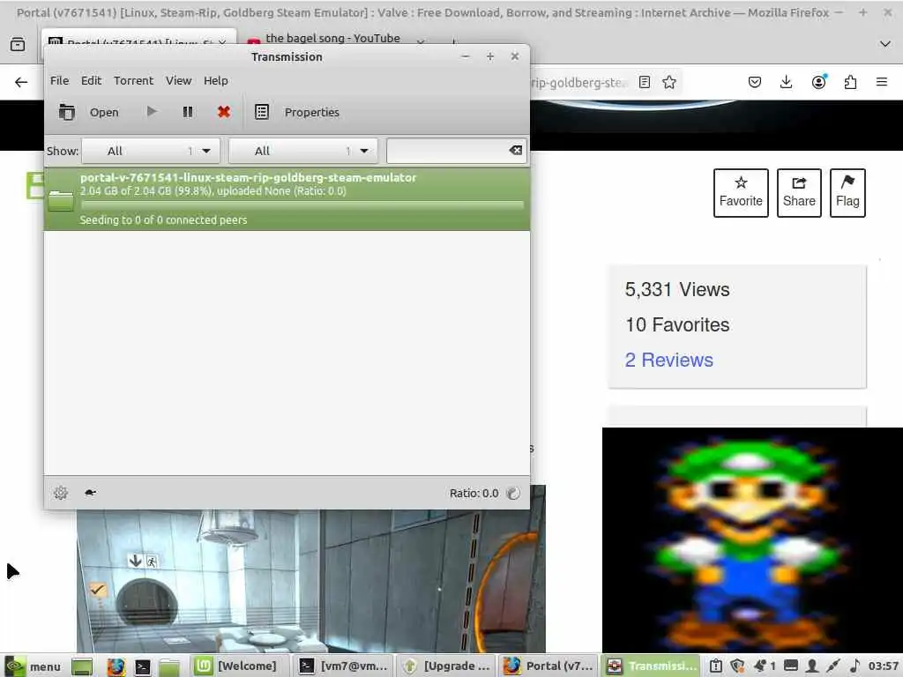Open the 2 Reviews link

pyautogui.click(x=668, y=360)
